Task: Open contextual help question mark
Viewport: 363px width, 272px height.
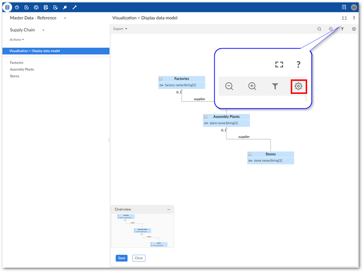Action: coord(354,18)
